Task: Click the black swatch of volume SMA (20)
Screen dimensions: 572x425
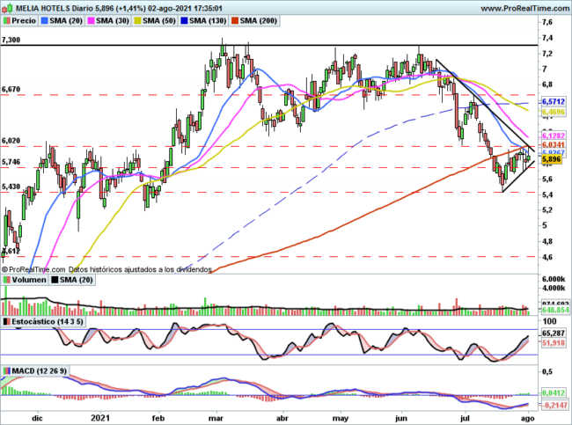Action: click(55, 280)
